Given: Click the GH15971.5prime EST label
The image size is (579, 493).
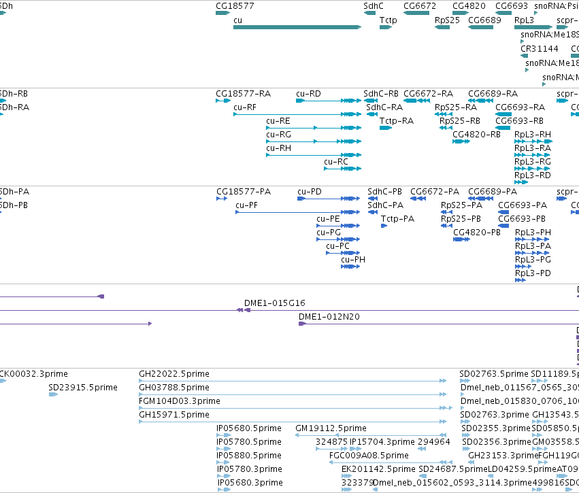Looking at the screenshot, I should 174,415.
